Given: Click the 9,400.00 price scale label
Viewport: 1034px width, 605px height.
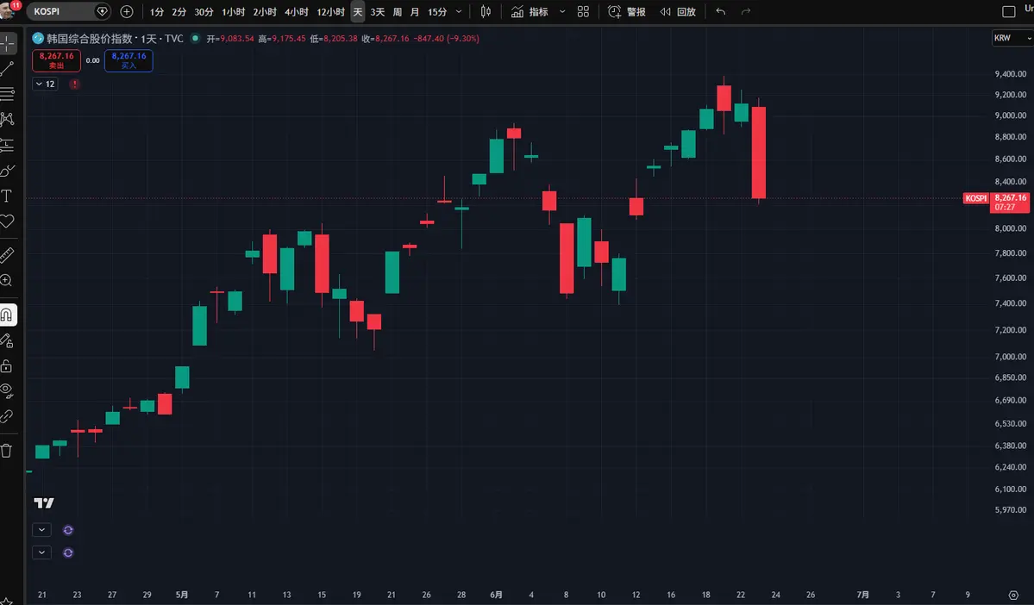Looking at the screenshot, I should coord(1010,74).
